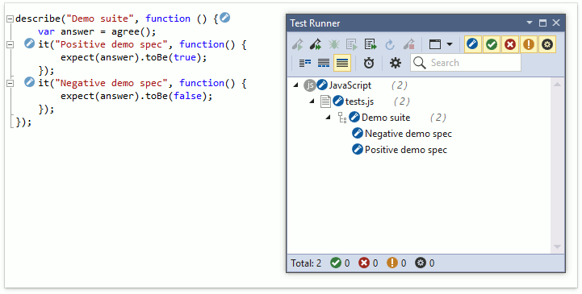Click the window layout icon in toolbar
Screen dimensions: 582x294
435,45
